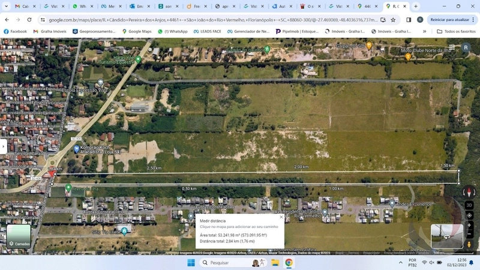This screenshot has width=480, height=270.
Task: Open the LEADS FACE bookmark
Action: (208, 31)
